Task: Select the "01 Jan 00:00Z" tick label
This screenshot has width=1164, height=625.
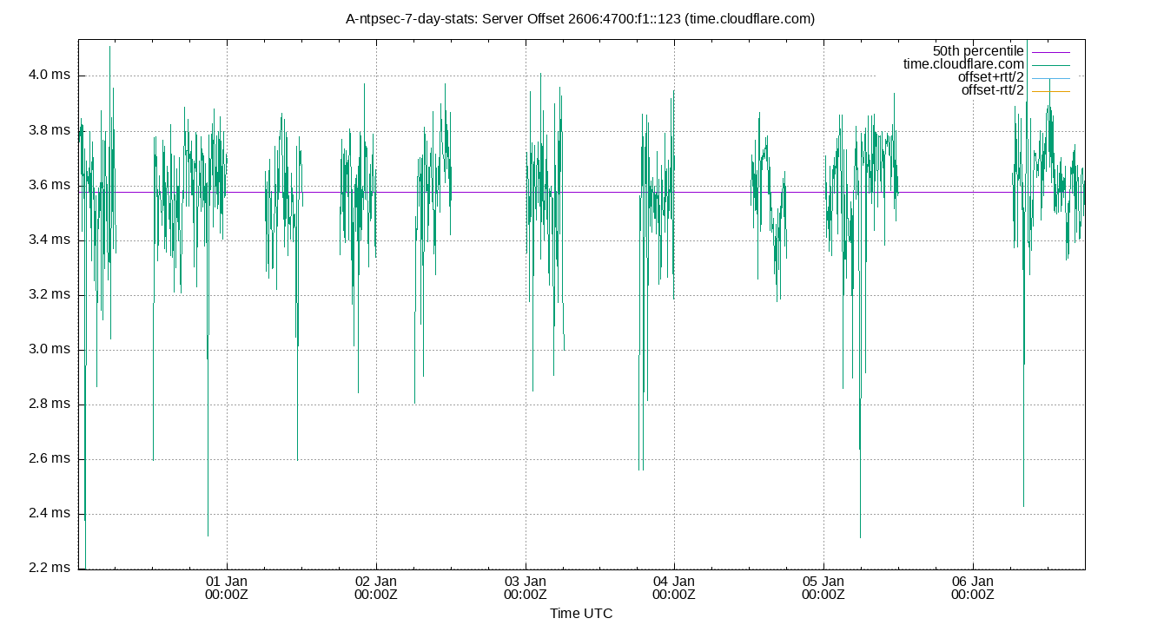Action: (x=226, y=589)
